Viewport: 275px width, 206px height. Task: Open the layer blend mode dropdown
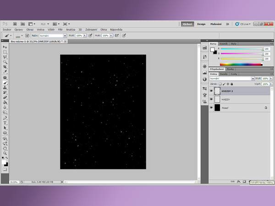[x=231, y=78]
